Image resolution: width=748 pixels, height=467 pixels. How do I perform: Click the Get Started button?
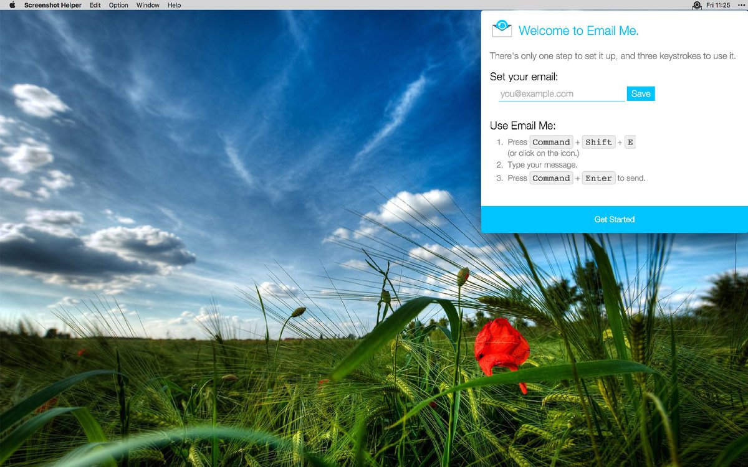(614, 219)
